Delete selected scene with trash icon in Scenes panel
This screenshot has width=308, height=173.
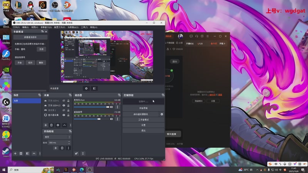click(x=21, y=153)
